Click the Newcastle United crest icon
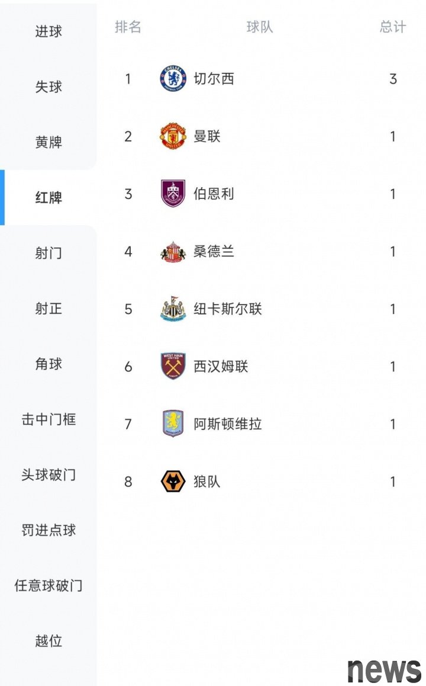426x686 pixels. [173, 309]
